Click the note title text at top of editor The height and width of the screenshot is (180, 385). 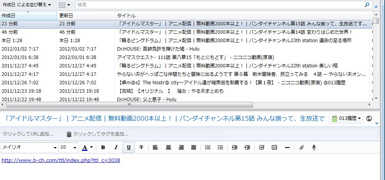click(165, 119)
